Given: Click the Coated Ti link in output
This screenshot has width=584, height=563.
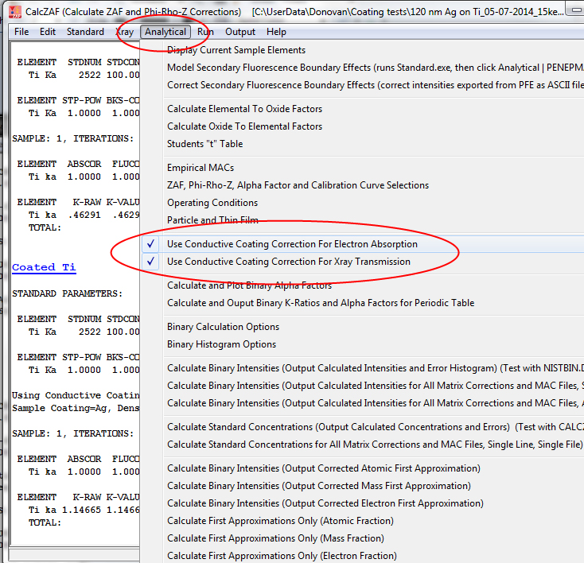Looking at the screenshot, I should [x=44, y=267].
